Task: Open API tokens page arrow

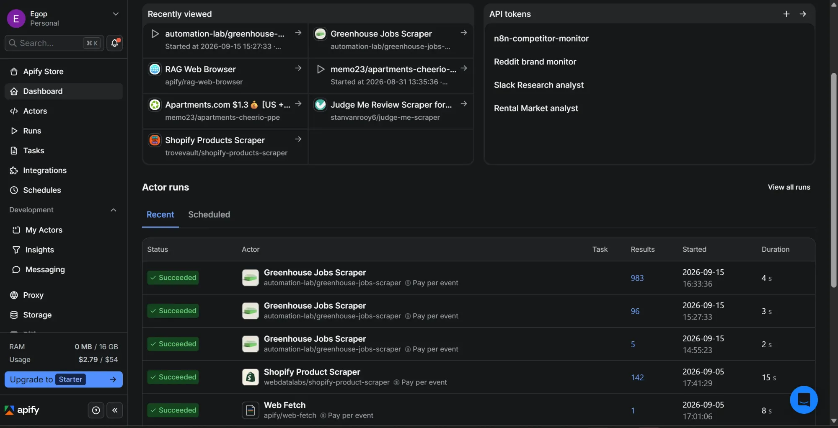Action: 803,14
